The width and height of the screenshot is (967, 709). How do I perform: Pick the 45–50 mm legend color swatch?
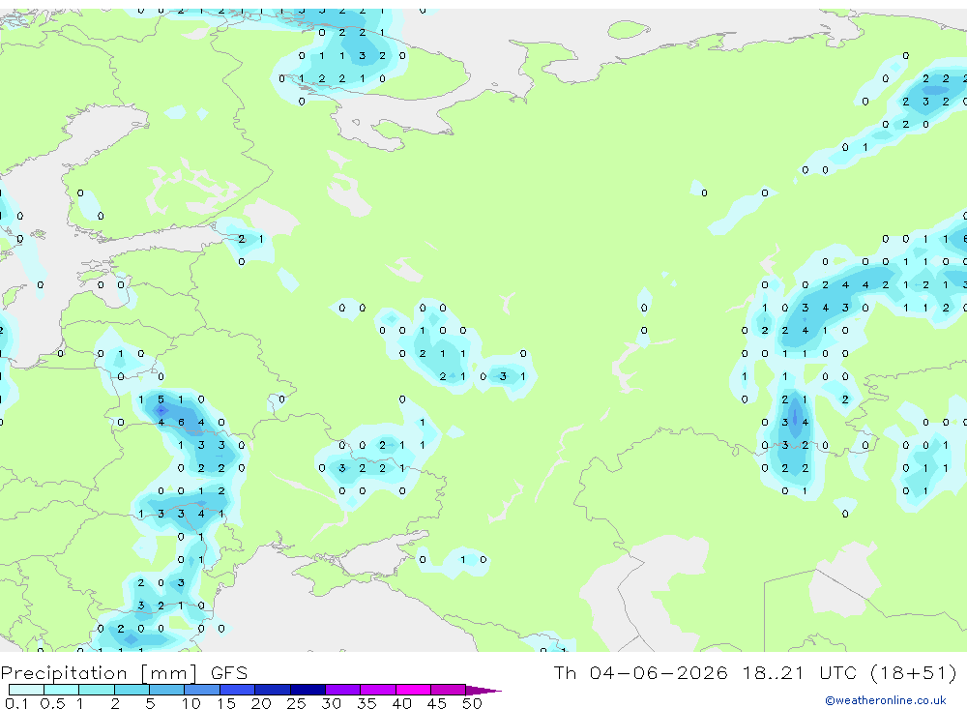pos(449,690)
